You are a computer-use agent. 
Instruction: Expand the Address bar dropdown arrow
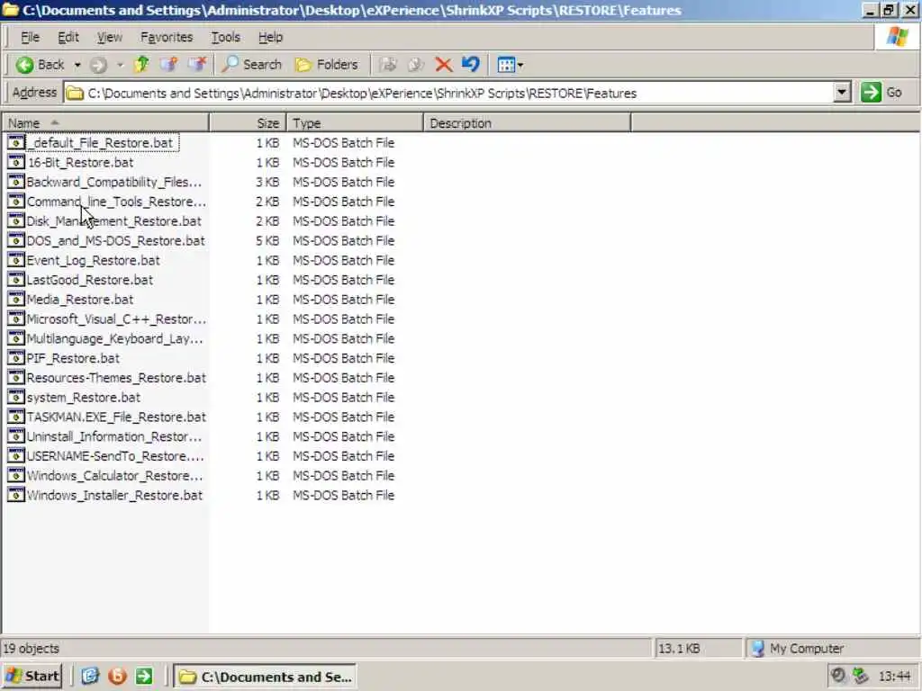[x=842, y=93]
